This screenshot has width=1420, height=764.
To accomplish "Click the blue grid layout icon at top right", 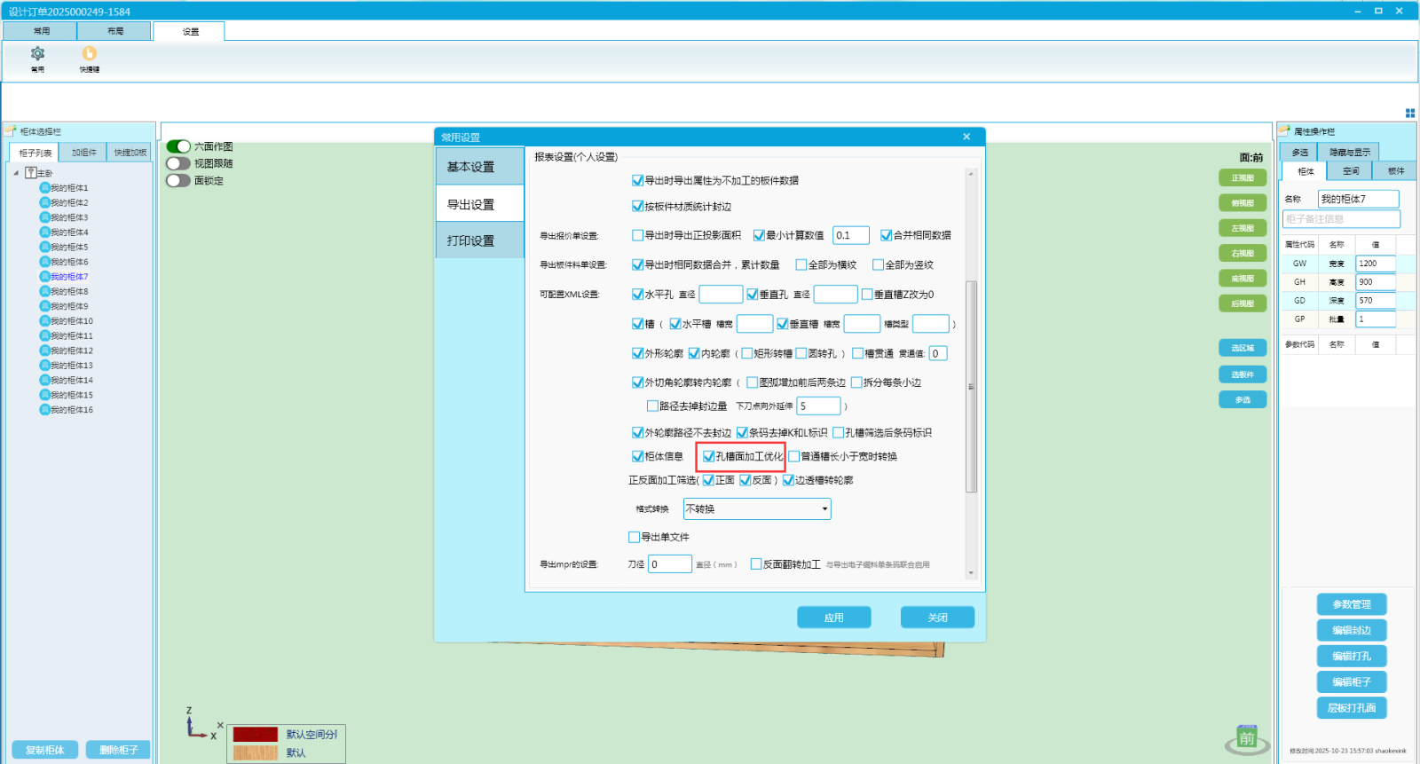I will tap(1410, 113).
